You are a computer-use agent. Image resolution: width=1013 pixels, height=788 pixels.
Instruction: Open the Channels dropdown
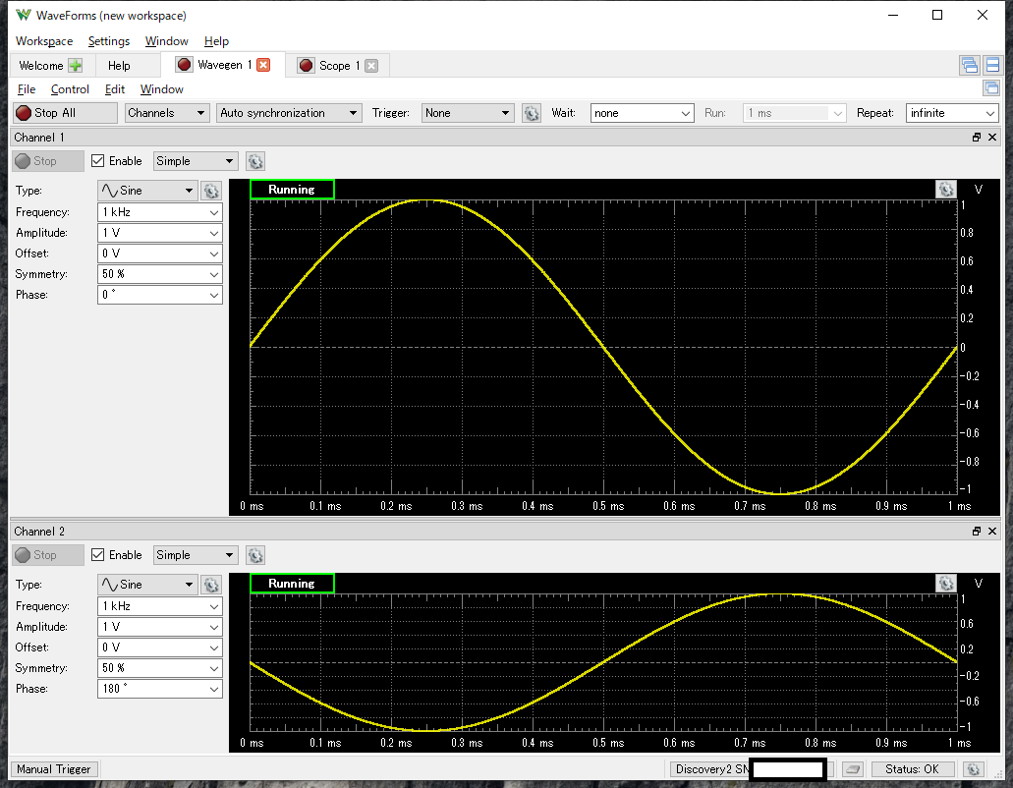[x=167, y=113]
